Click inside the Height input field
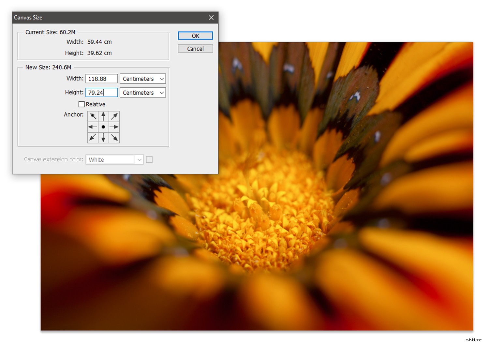Screen dimensions: 489x343 (101, 92)
